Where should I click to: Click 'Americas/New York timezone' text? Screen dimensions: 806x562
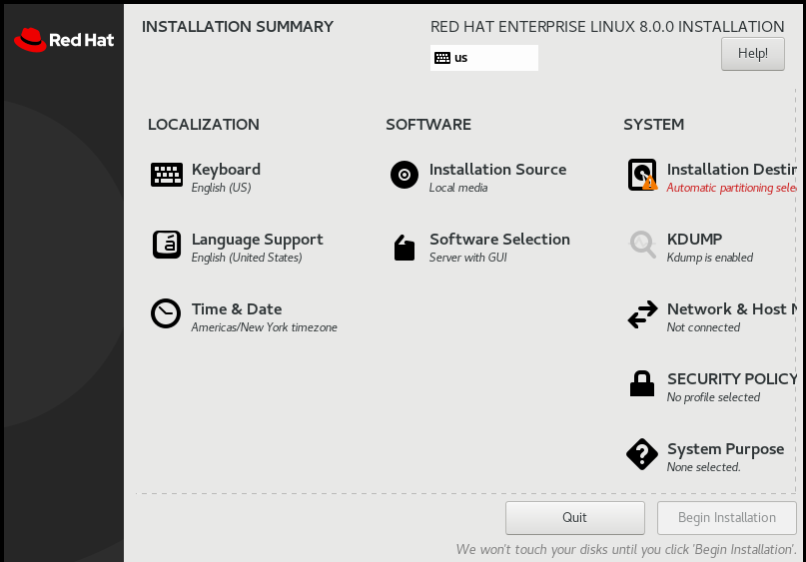[265, 327]
